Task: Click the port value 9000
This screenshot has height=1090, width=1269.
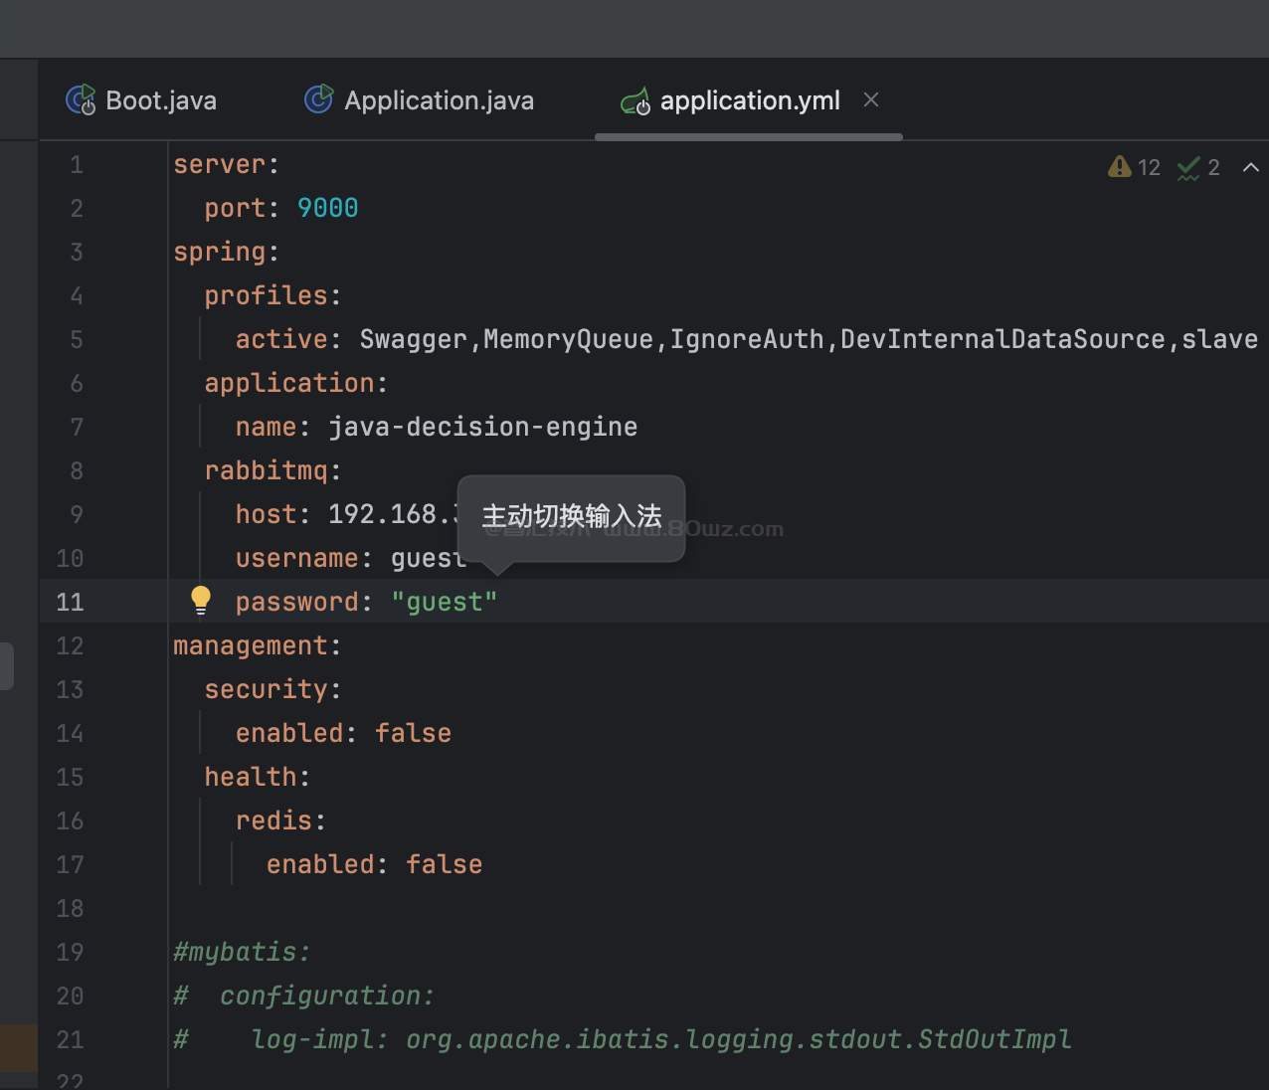Action: pyautogui.click(x=327, y=208)
